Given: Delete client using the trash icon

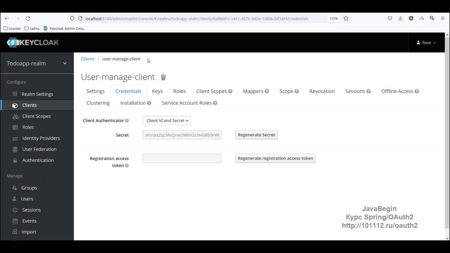Looking at the screenshot, I should pyautogui.click(x=163, y=77).
